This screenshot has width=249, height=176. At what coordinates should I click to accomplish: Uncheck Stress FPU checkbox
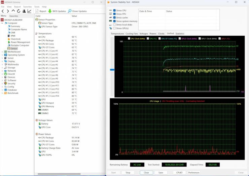point(114,14)
